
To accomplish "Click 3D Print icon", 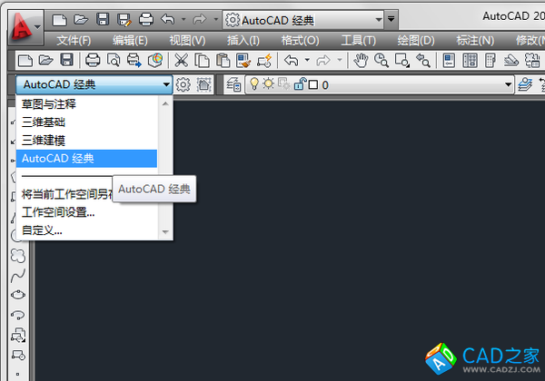I will point(155,60).
